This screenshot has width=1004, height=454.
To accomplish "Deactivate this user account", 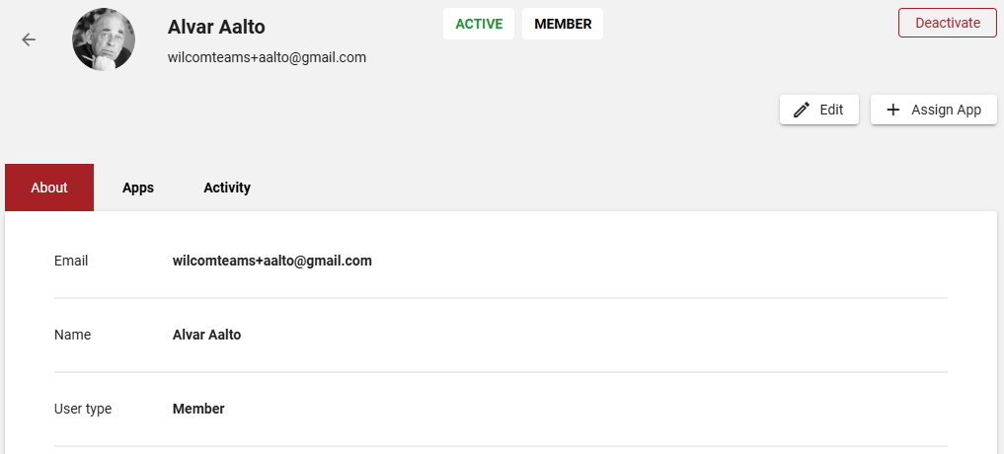I will 948,23.
